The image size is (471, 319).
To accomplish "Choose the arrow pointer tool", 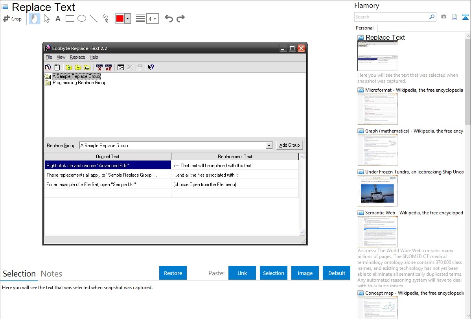I will coord(46,18).
